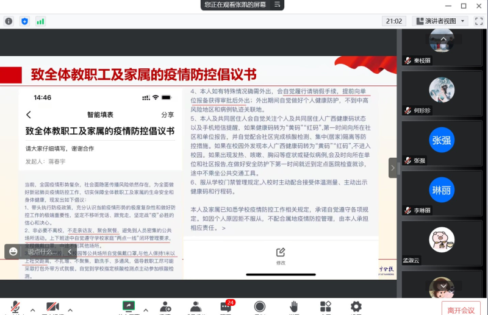Unmute the microphone
Image resolution: width=488 pixels, height=315 pixels.
15,306
